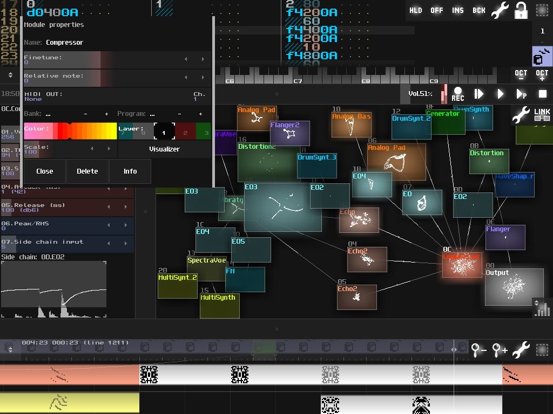Increase Finetune with the right arrow
Viewport: 553px width, 414px height.
point(203,59)
